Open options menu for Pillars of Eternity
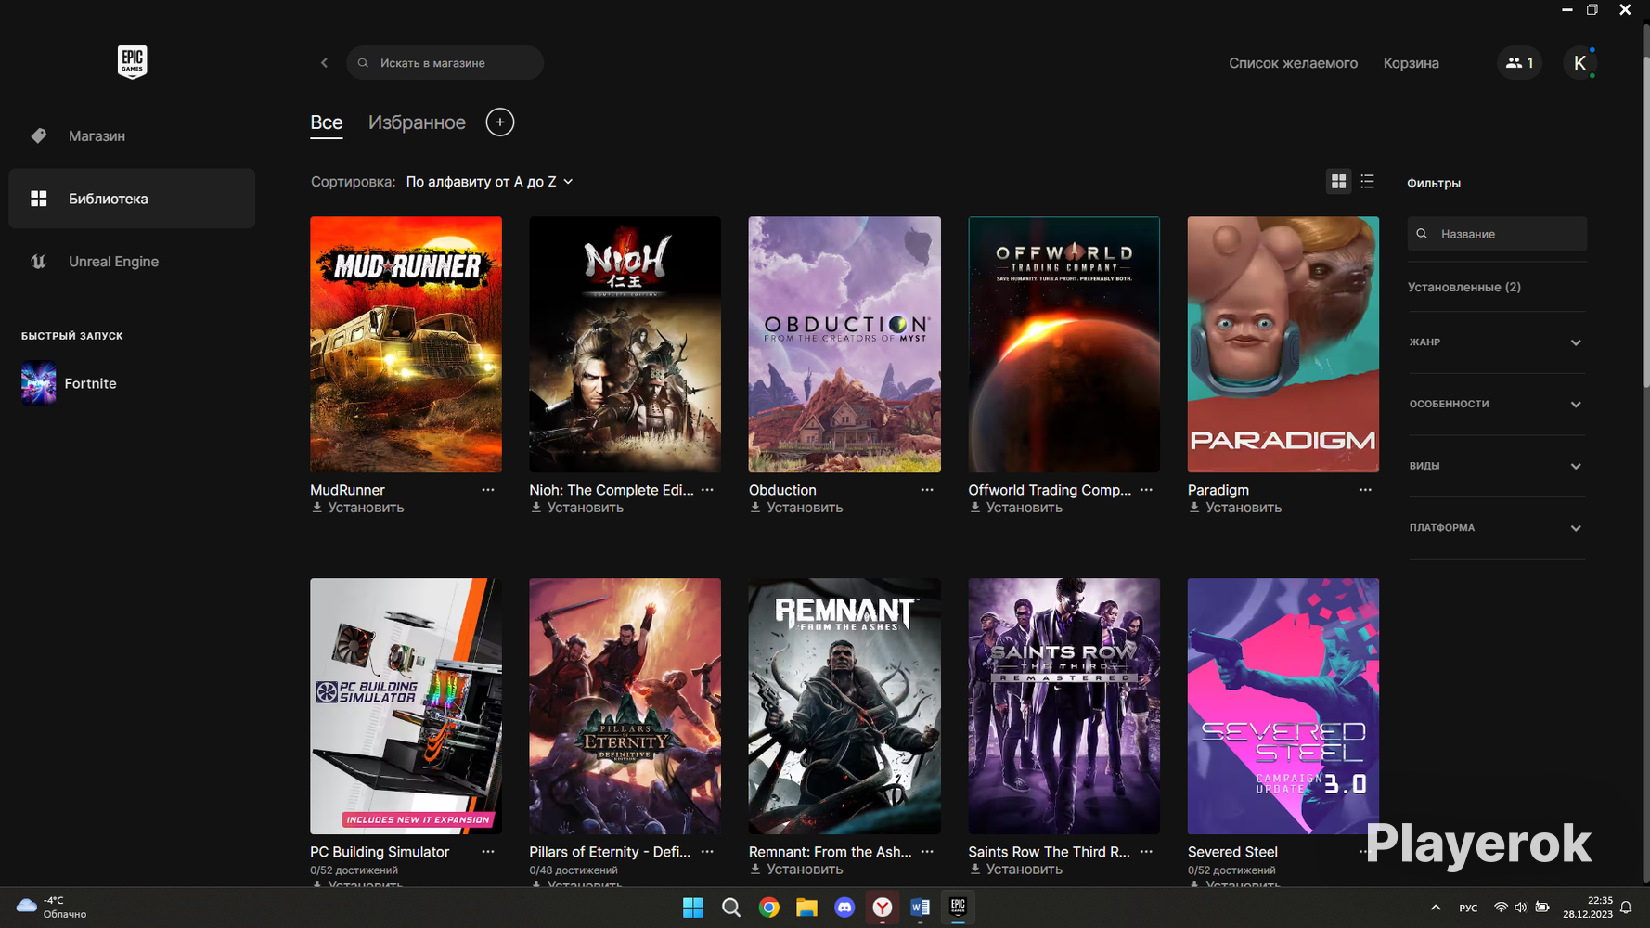Viewport: 1650px width, 928px height. 707,852
